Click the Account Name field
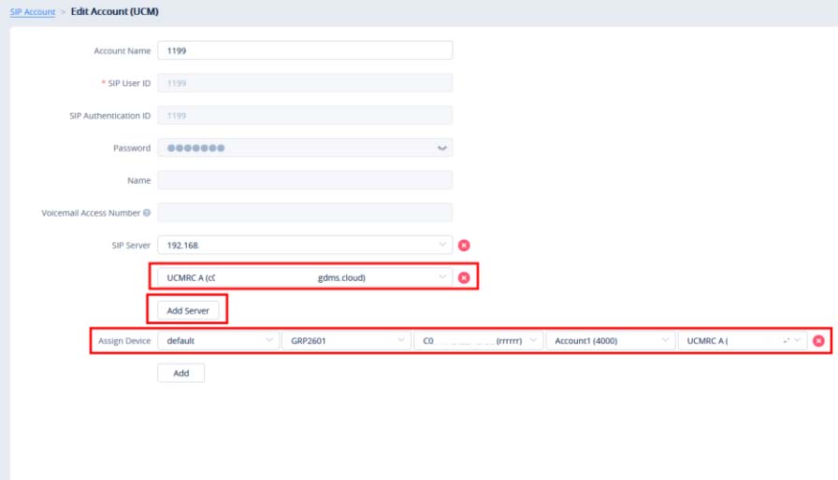 305,50
